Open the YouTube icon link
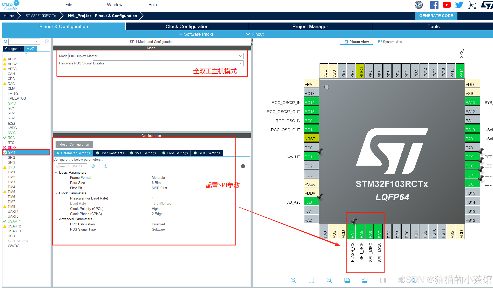493x288 pixels. [447, 5]
